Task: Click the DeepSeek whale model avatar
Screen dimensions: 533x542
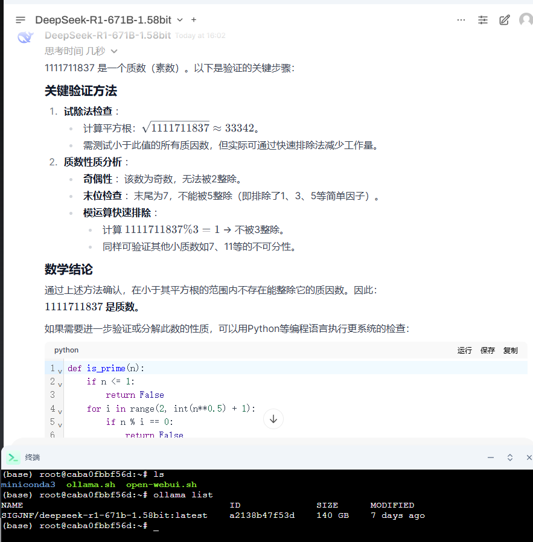Action: pyautogui.click(x=25, y=37)
